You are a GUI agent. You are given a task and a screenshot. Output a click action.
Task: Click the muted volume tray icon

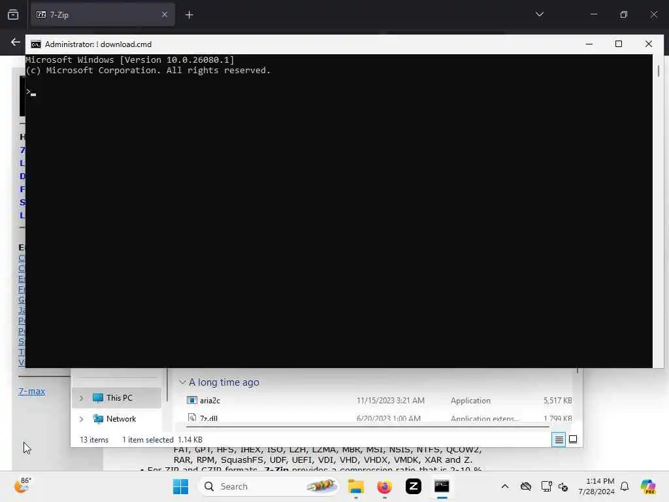(563, 487)
